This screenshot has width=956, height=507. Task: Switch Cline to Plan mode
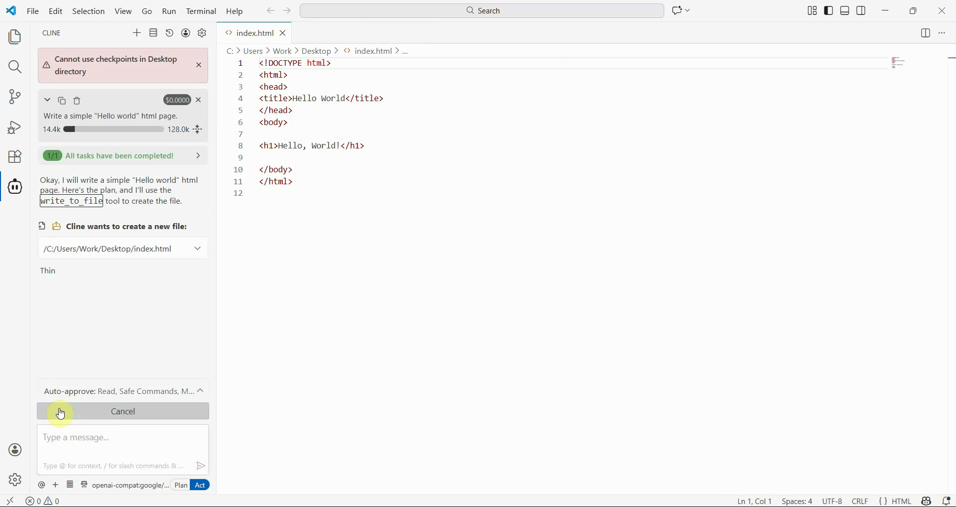pos(181,485)
